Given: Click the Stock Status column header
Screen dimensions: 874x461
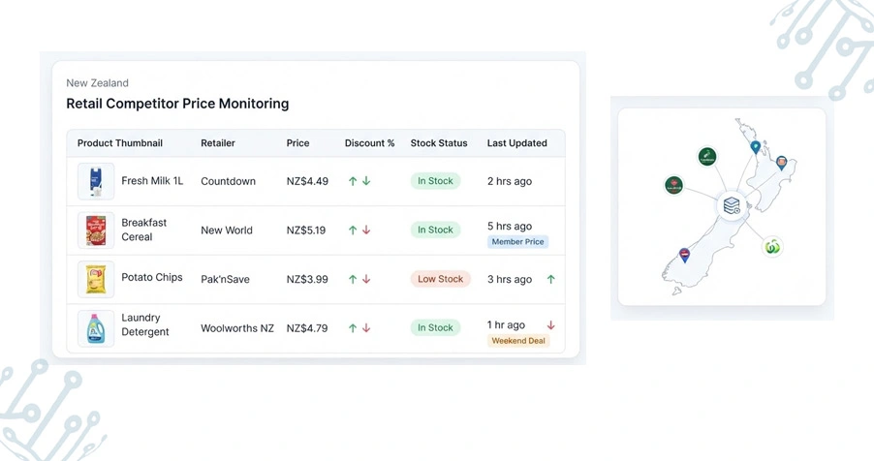Looking at the screenshot, I should pos(439,143).
